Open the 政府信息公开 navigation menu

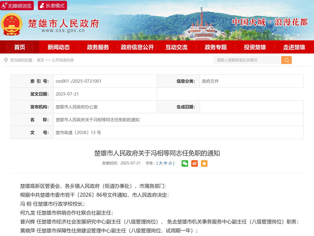137,47
